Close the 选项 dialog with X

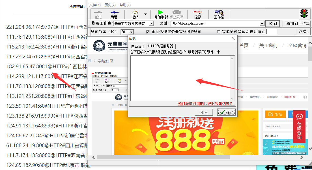[233, 38]
